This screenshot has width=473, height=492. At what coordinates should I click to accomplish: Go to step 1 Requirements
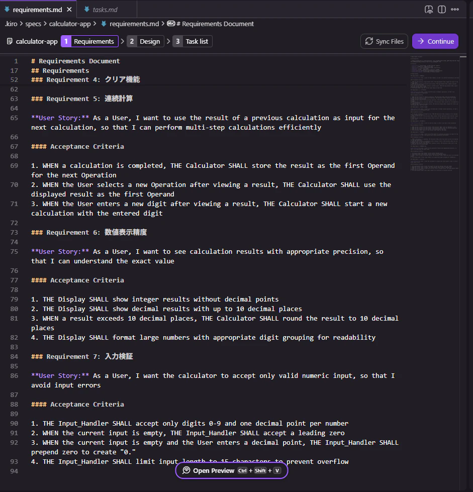click(89, 41)
